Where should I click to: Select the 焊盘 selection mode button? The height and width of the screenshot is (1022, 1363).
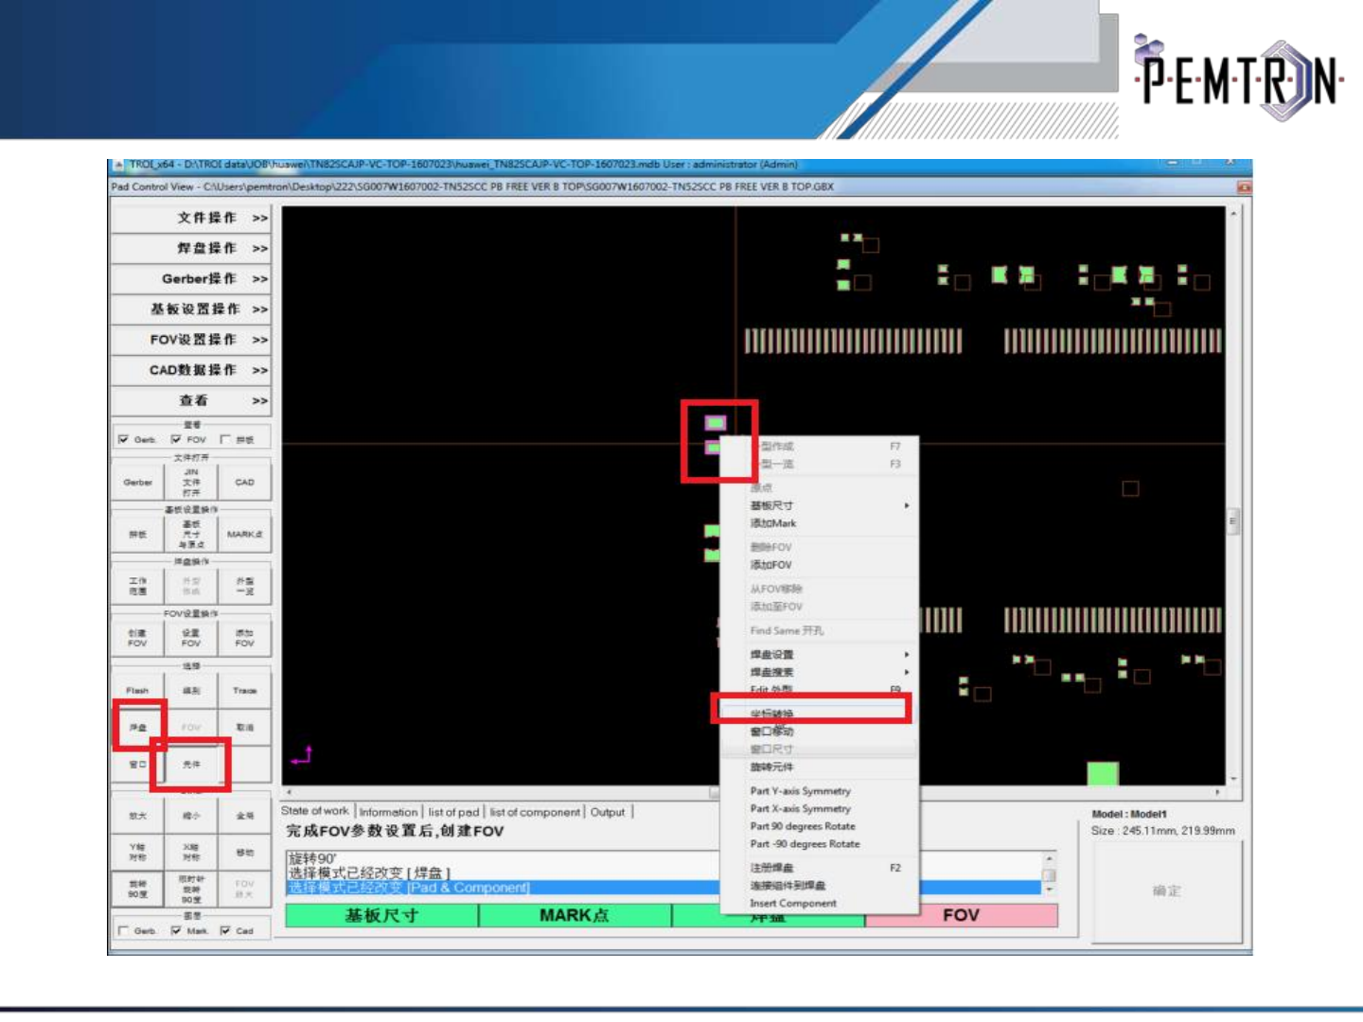pos(138,727)
